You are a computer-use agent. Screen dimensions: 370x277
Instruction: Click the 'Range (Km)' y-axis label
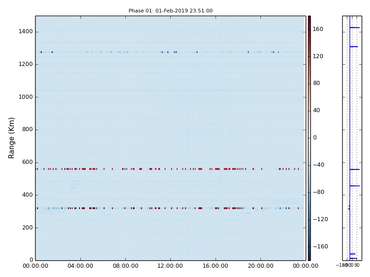tap(11, 138)
